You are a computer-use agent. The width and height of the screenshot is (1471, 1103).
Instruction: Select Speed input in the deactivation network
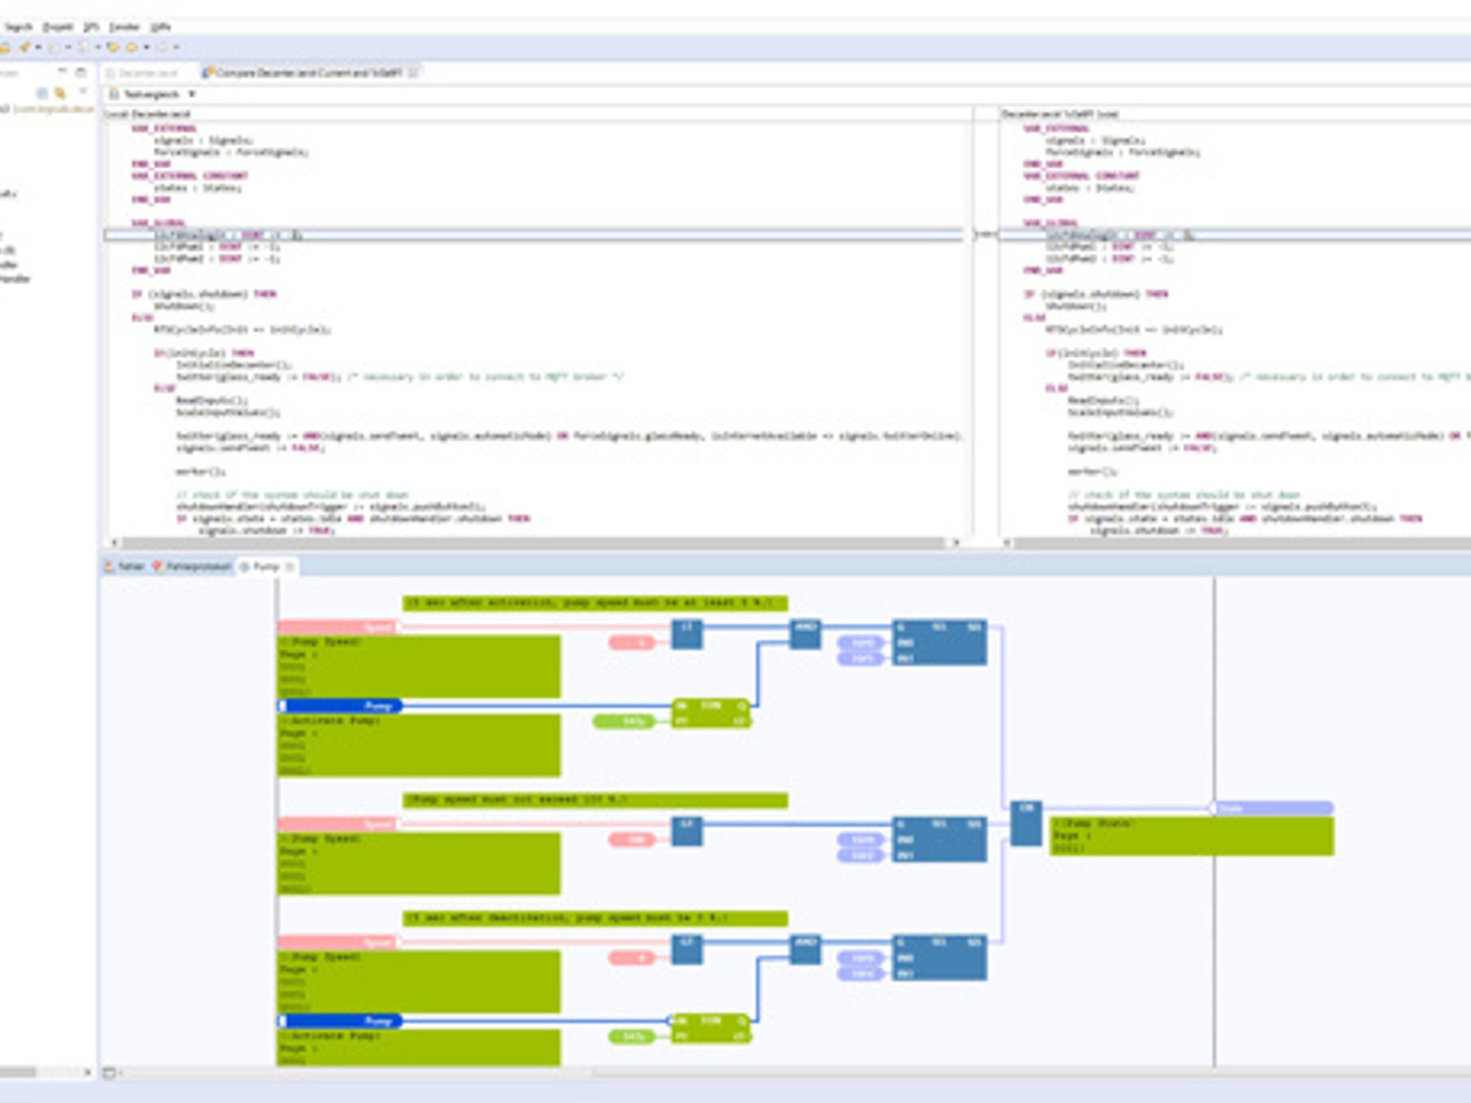(338, 942)
